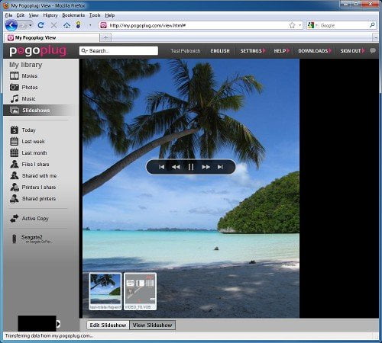The height and width of the screenshot is (343, 382).
Task: Expand the SETTINGS menu
Action: pos(253,51)
